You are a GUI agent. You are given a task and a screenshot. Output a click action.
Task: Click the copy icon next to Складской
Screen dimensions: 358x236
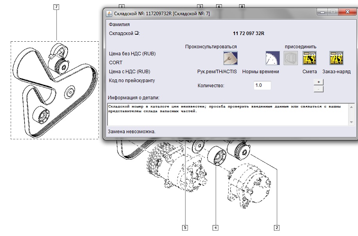(136, 33)
